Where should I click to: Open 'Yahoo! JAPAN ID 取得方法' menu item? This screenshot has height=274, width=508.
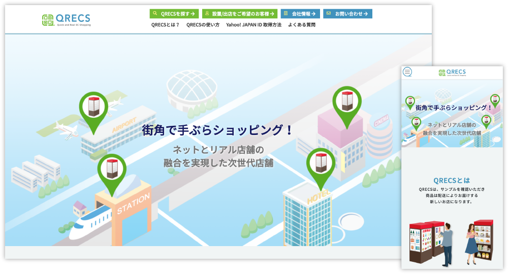(253, 24)
